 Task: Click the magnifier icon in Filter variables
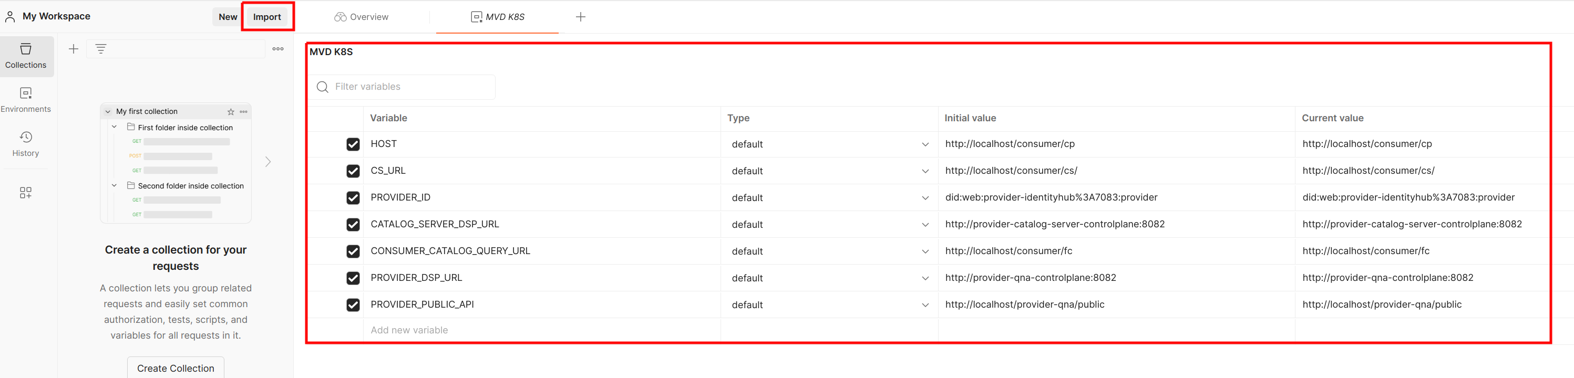click(x=323, y=87)
